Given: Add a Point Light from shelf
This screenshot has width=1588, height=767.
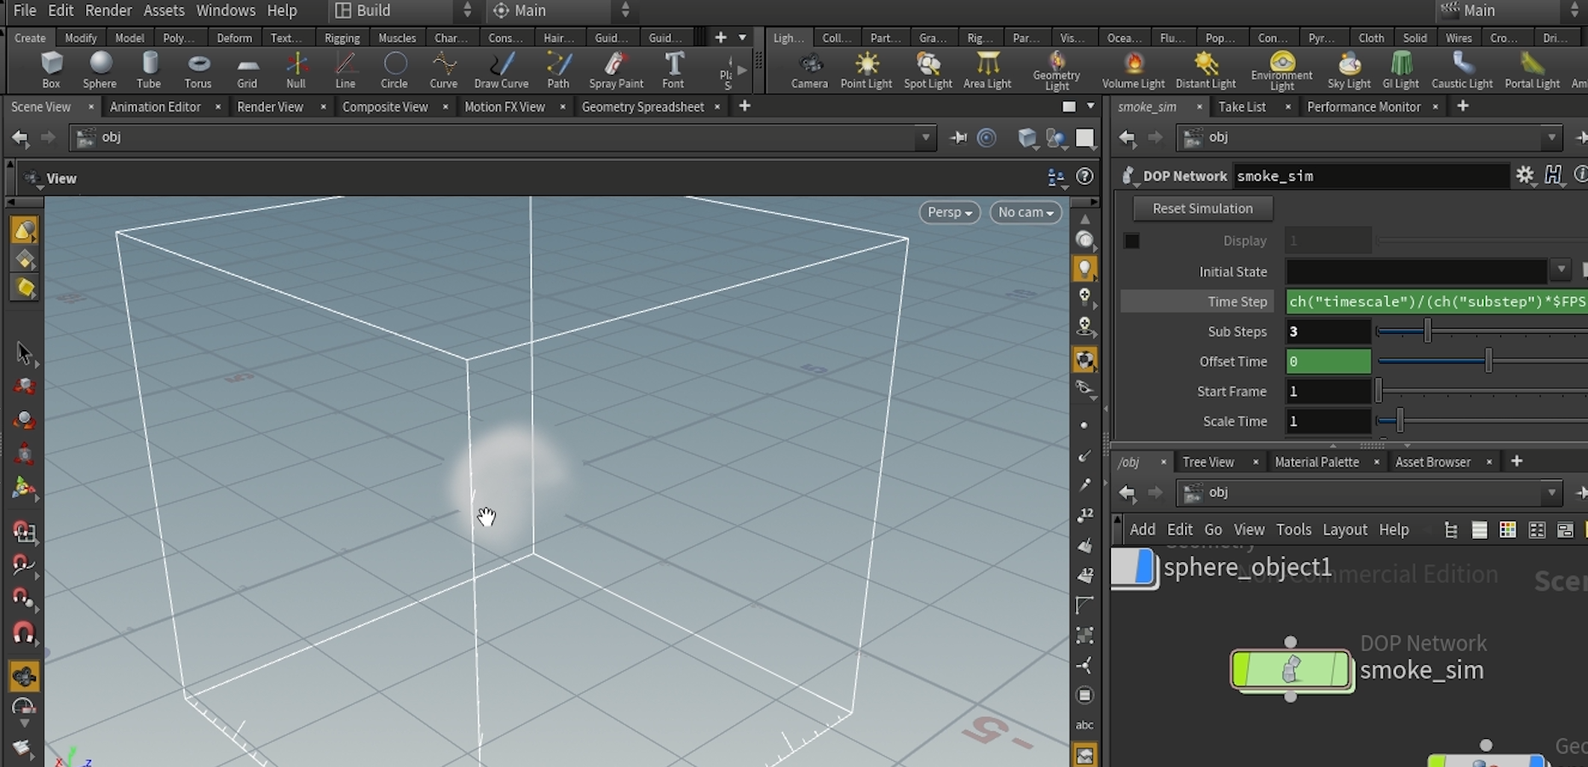Looking at the screenshot, I should tap(866, 70).
